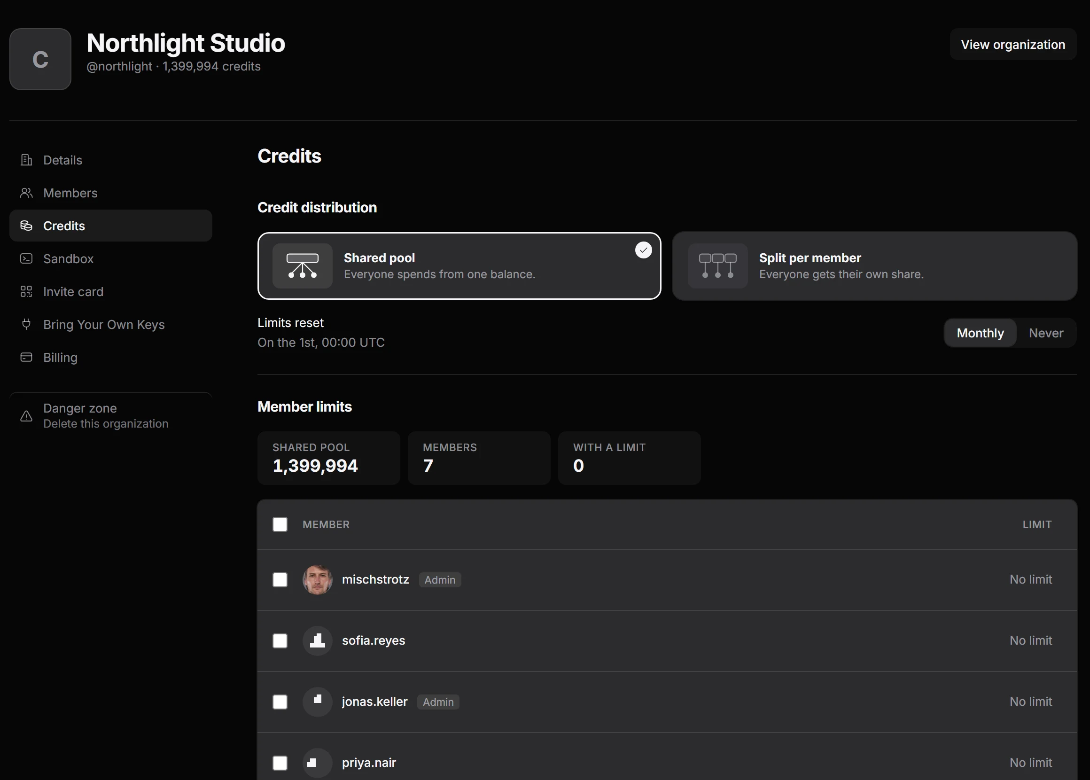Click priya.nair's No limit value

pyautogui.click(x=1030, y=762)
